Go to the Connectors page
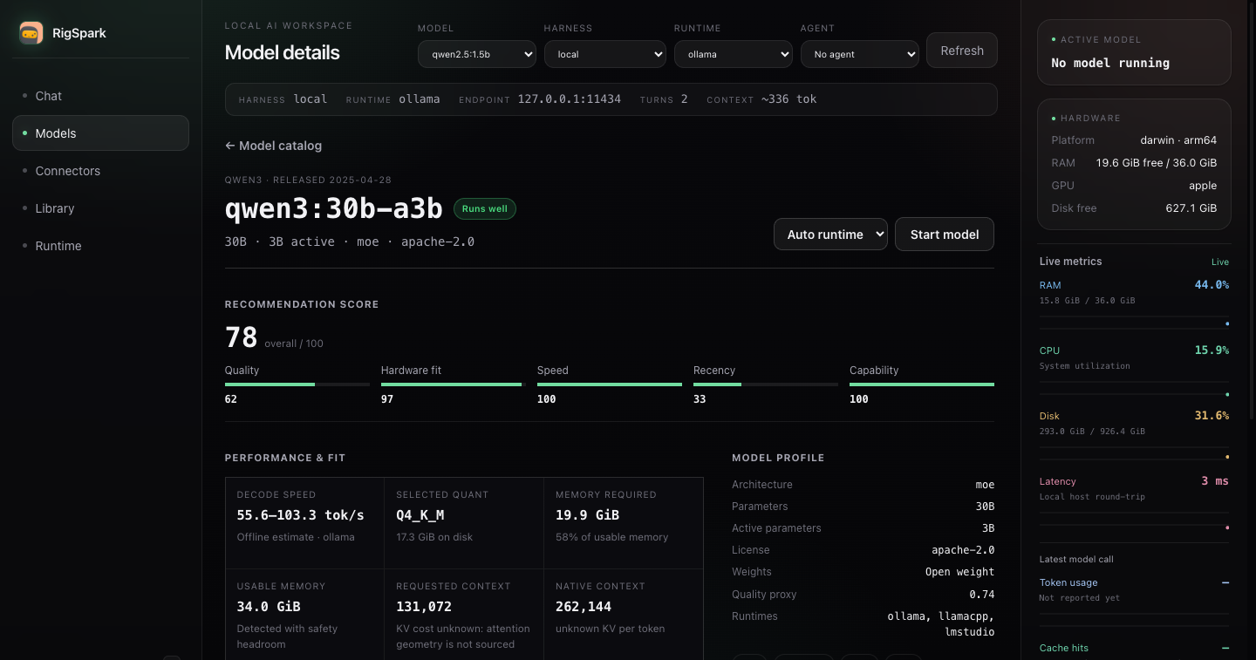The image size is (1256, 660). 100,171
